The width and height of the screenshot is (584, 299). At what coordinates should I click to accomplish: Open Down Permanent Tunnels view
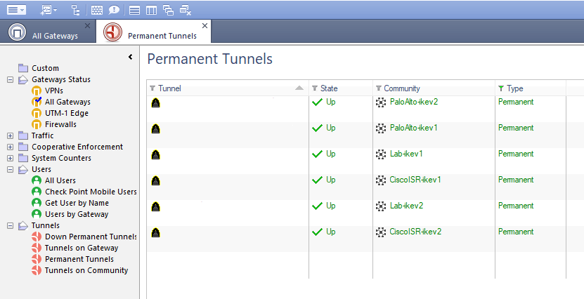point(91,237)
